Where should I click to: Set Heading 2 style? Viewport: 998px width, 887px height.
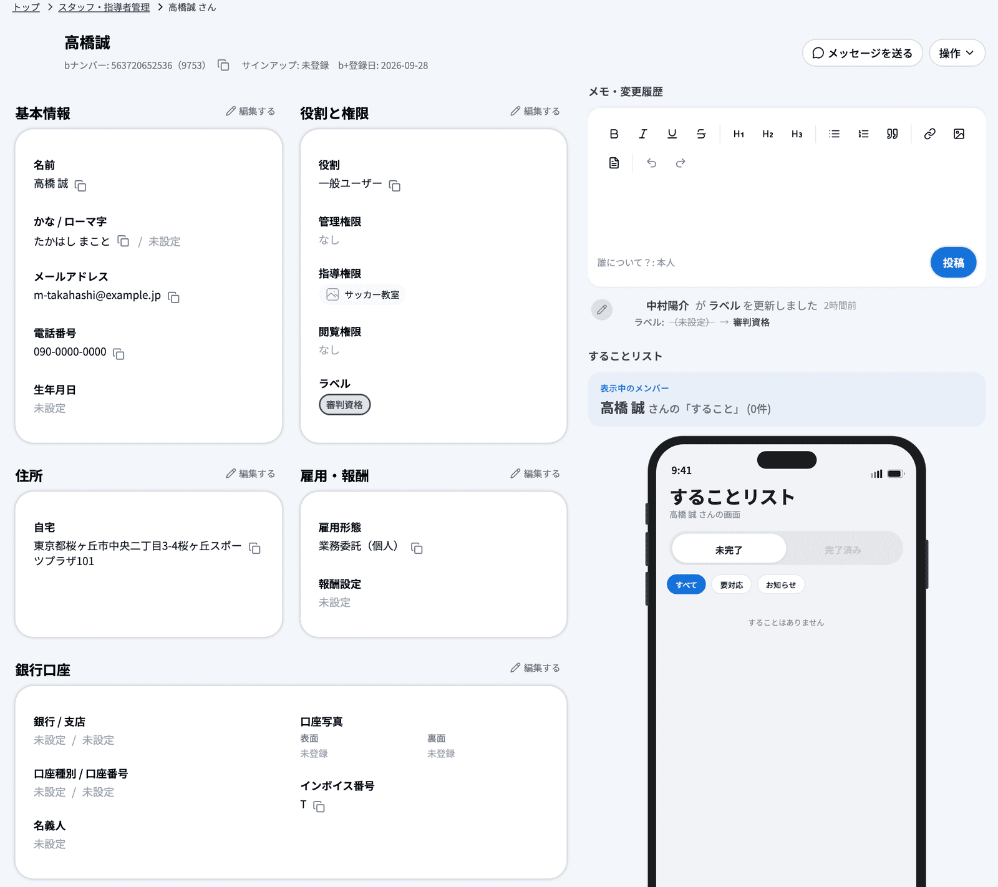pyautogui.click(x=768, y=134)
